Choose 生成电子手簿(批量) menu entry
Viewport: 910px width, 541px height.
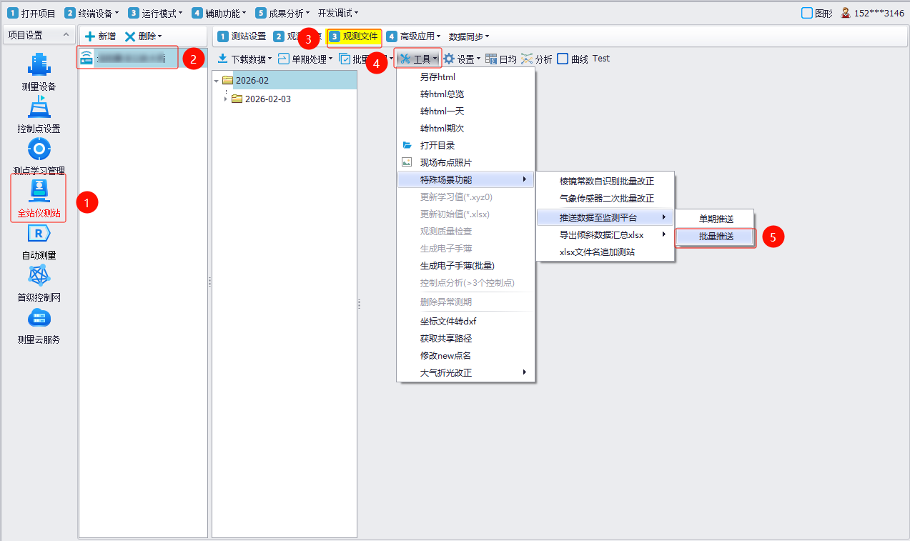point(457,266)
